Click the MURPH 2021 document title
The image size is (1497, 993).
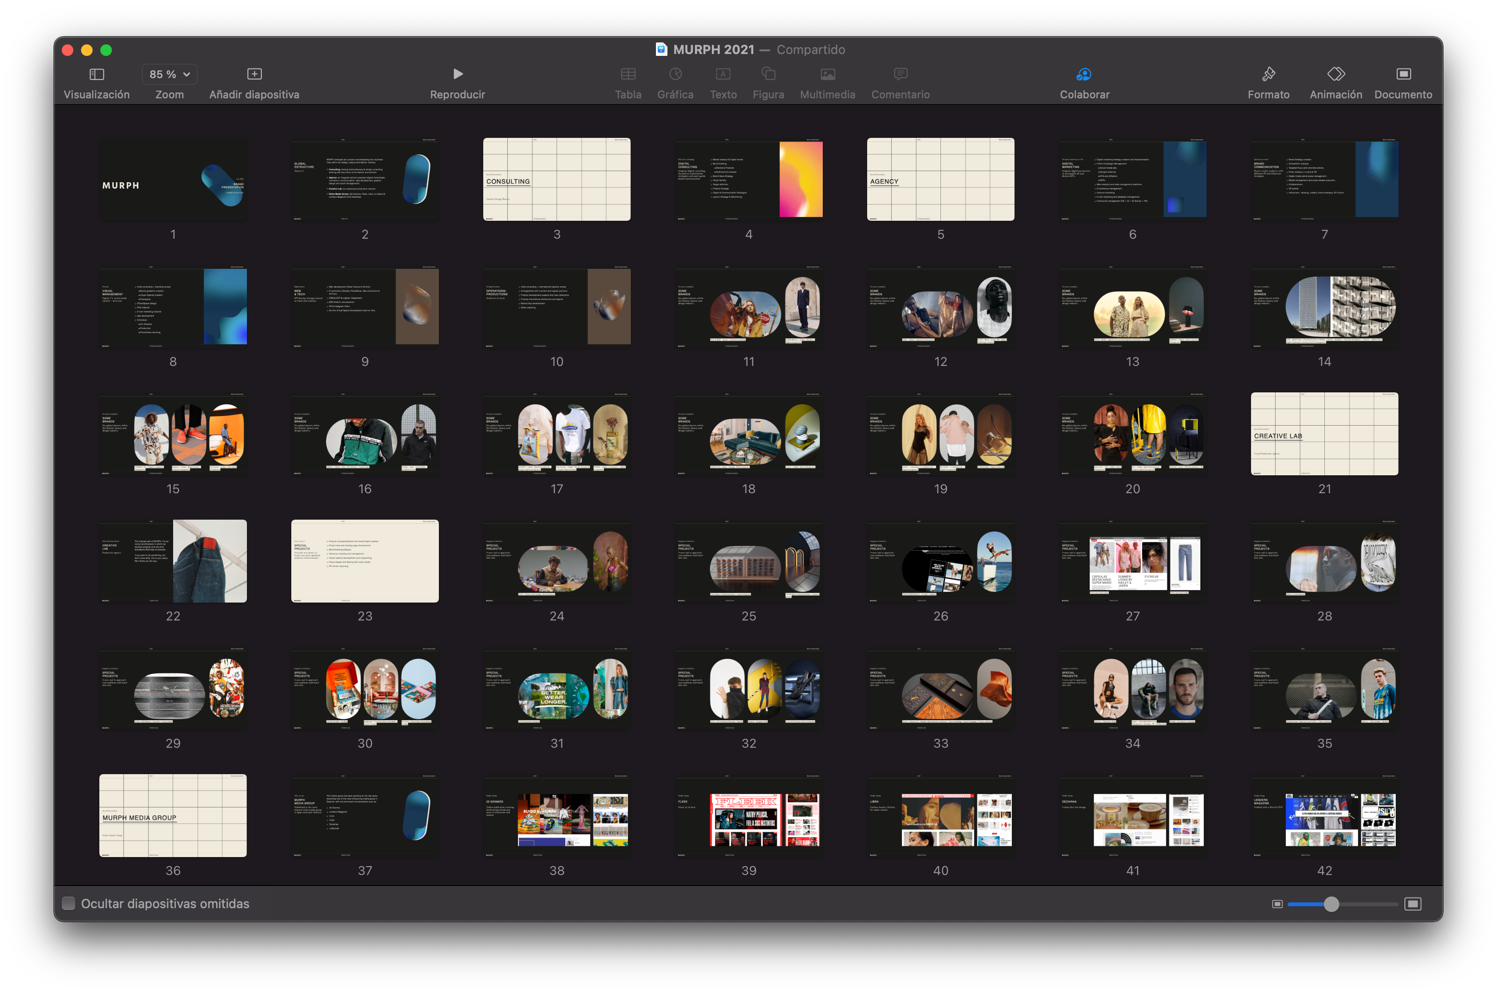[713, 49]
